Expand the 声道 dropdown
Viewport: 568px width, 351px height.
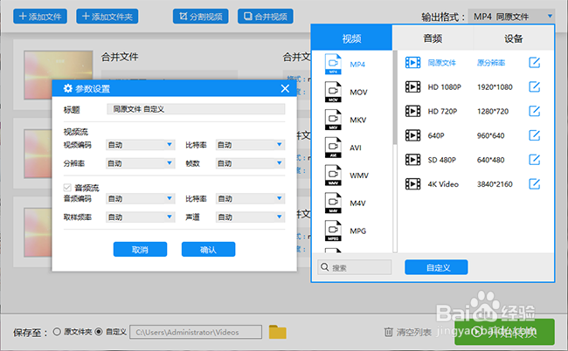click(250, 217)
